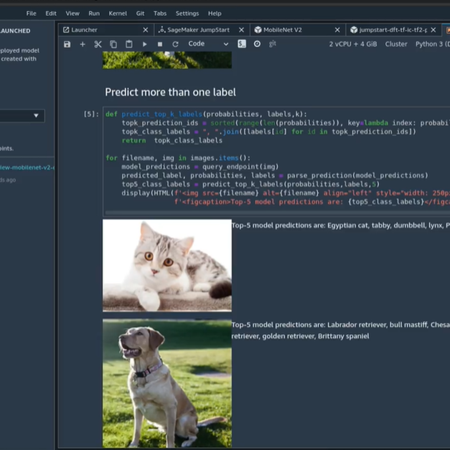This screenshot has width=450, height=450.
Task: Click the cat image output
Action: point(167,265)
